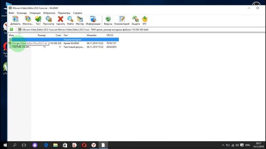This screenshot has width=266, height=149.
Task: Open Microsoft Store from taskbar
Action: click(65, 145)
